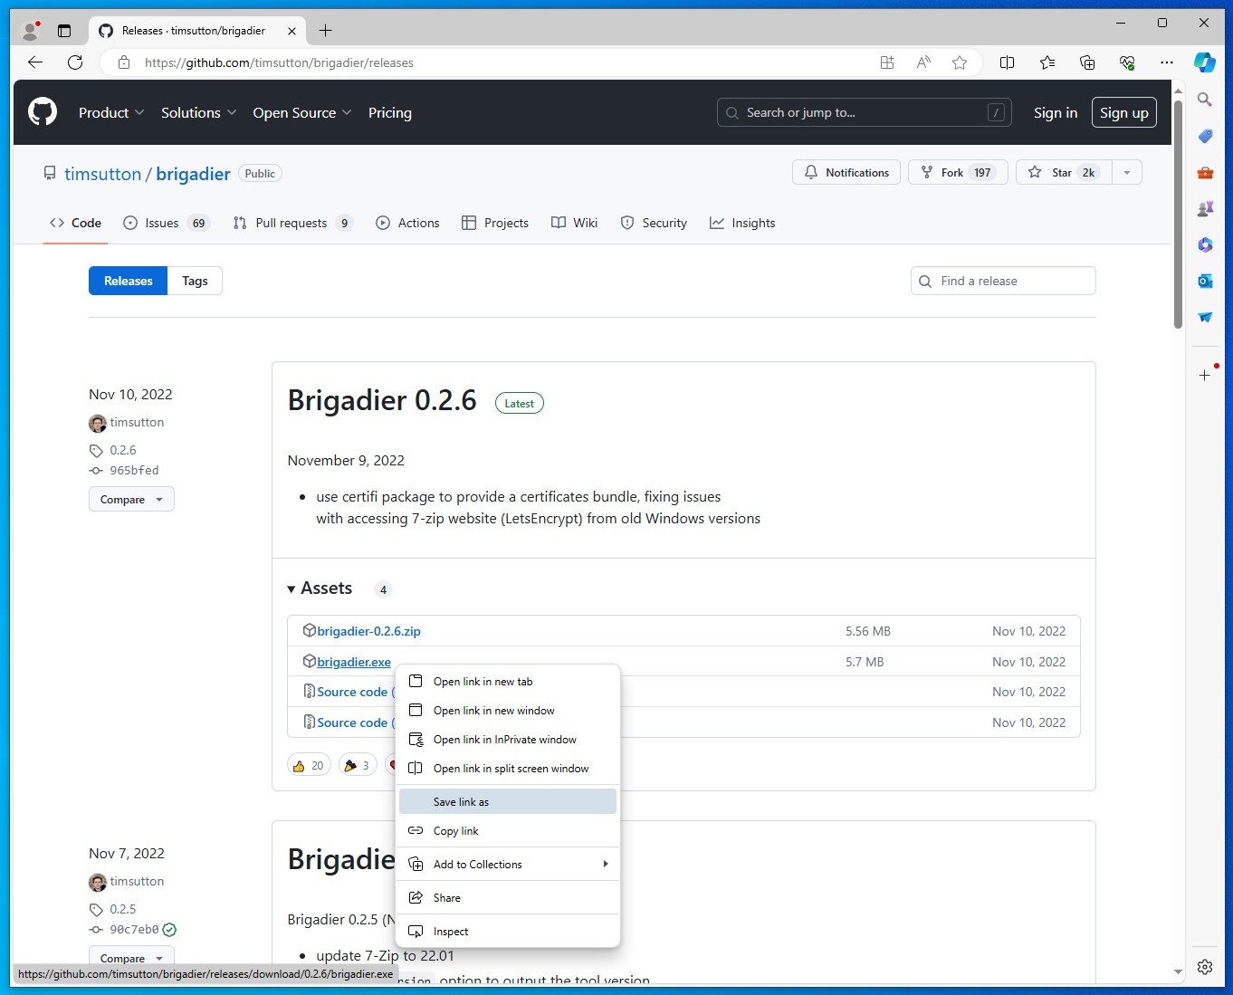Viewport: 1233px width, 995px height.
Task: Switch to the Issues tab
Action: (x=166, y=223)
